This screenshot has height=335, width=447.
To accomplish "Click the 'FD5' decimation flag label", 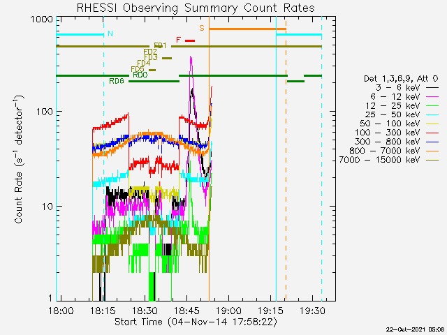I will click(138, 69).
